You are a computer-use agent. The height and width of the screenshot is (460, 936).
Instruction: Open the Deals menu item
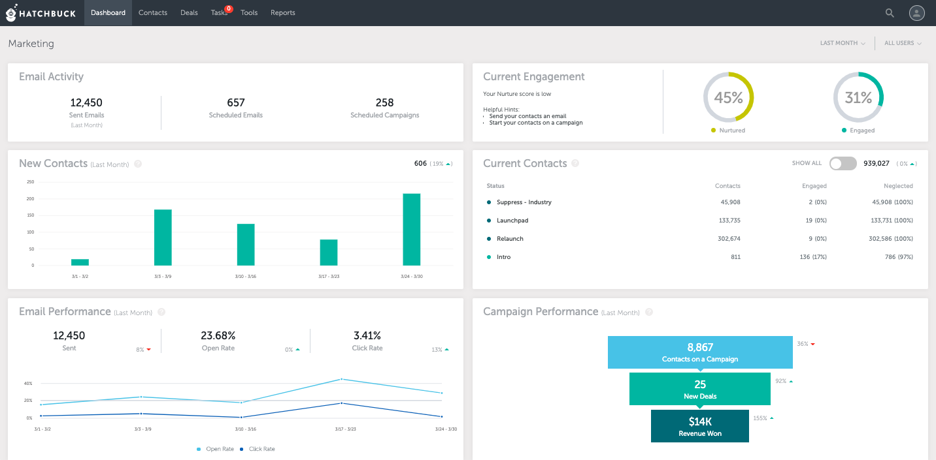tap(189, 12)
